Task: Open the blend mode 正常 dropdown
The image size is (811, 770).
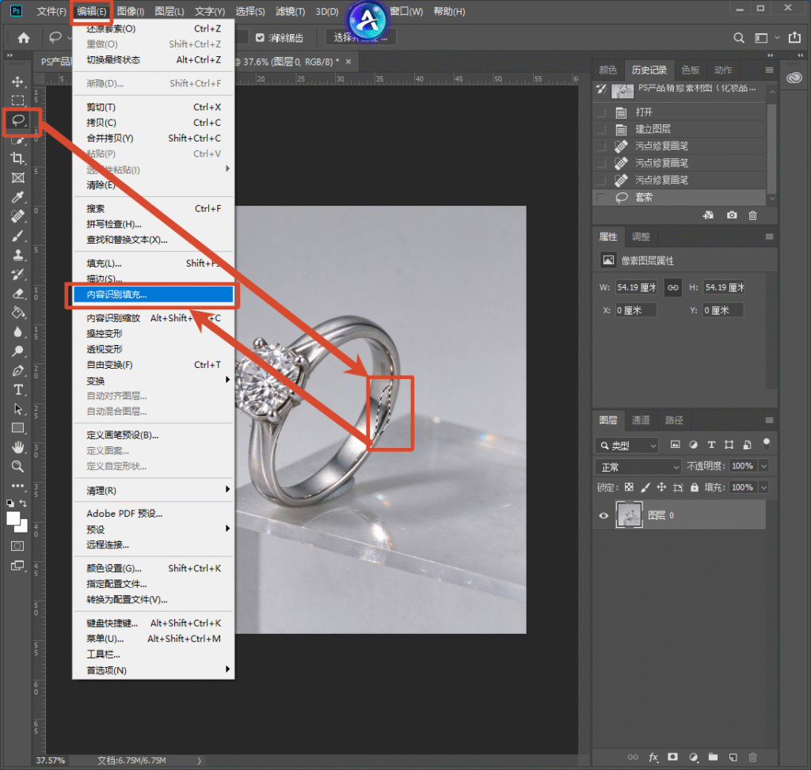Action: tap(639, 467)
